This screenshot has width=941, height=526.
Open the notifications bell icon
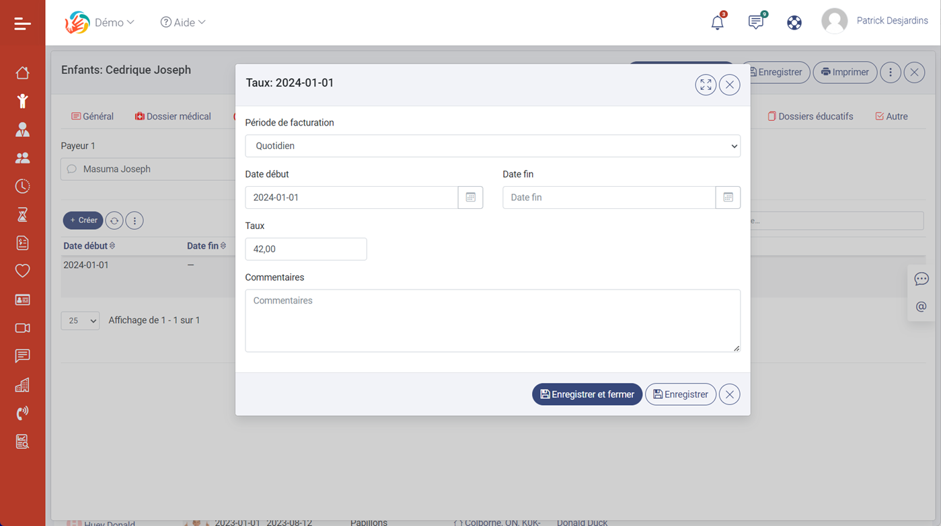point(717,22)
